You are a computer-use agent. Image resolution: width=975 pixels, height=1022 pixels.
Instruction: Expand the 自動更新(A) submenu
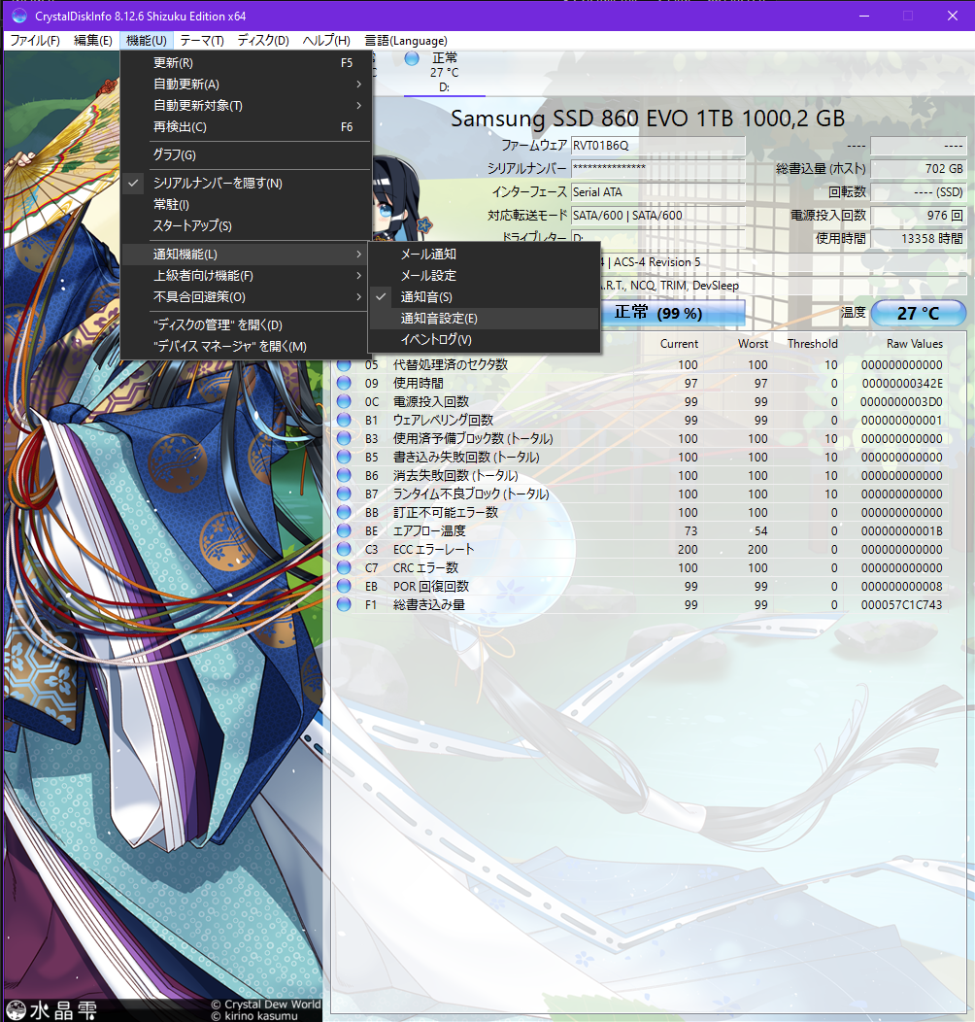tap(247, 85)
